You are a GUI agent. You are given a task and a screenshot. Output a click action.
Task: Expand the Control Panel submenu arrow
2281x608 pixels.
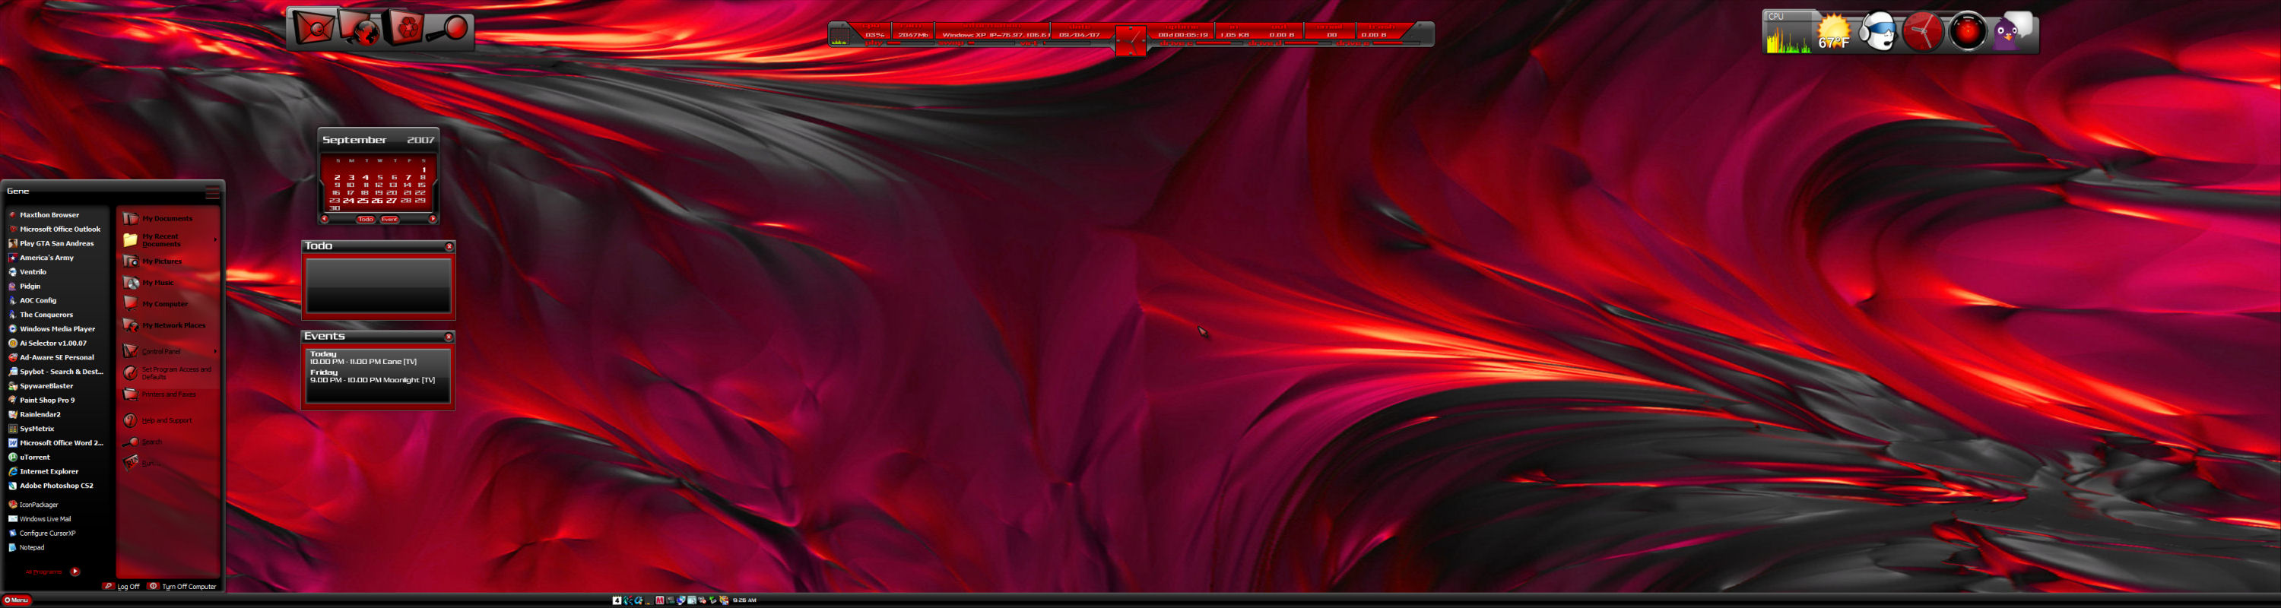click(x=215, y=351)
